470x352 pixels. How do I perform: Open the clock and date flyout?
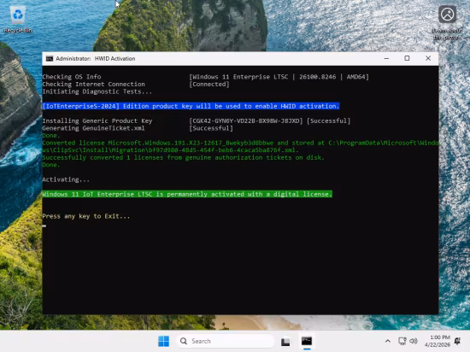(x=438, y=341)
